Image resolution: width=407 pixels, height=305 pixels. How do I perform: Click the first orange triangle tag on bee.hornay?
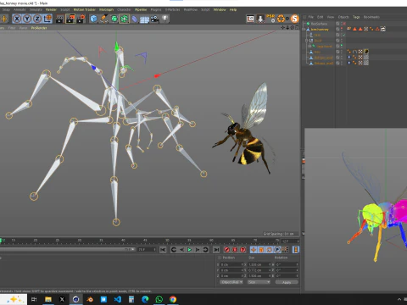tap(354, 29)
